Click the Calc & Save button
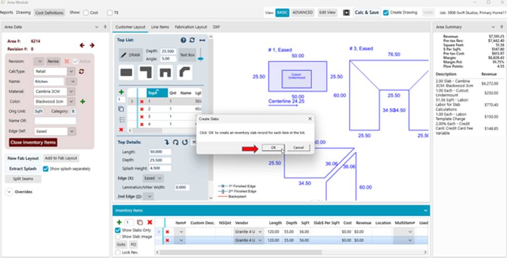The width and height of the screenshot is (507, 258). tap(367, 12)
